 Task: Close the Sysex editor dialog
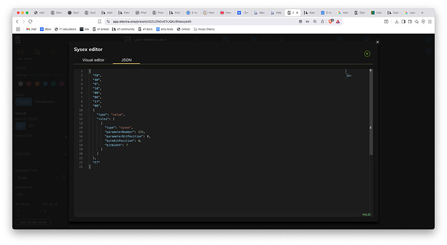[x=378, y=42]
